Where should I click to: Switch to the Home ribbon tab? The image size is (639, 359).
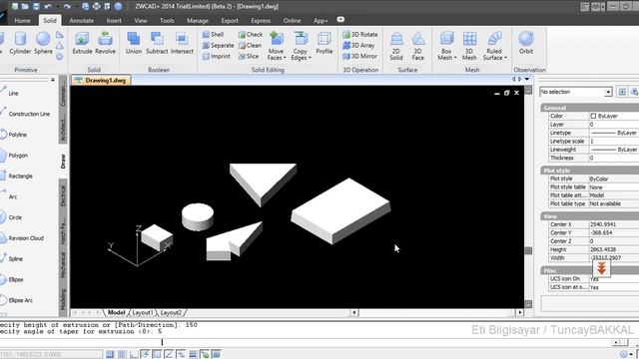[x=22, y=20]
